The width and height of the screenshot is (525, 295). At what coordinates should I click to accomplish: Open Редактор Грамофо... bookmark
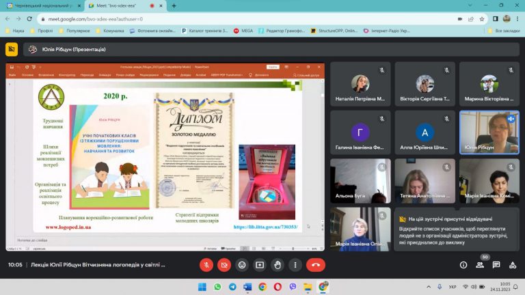click(x=282, y=31)
